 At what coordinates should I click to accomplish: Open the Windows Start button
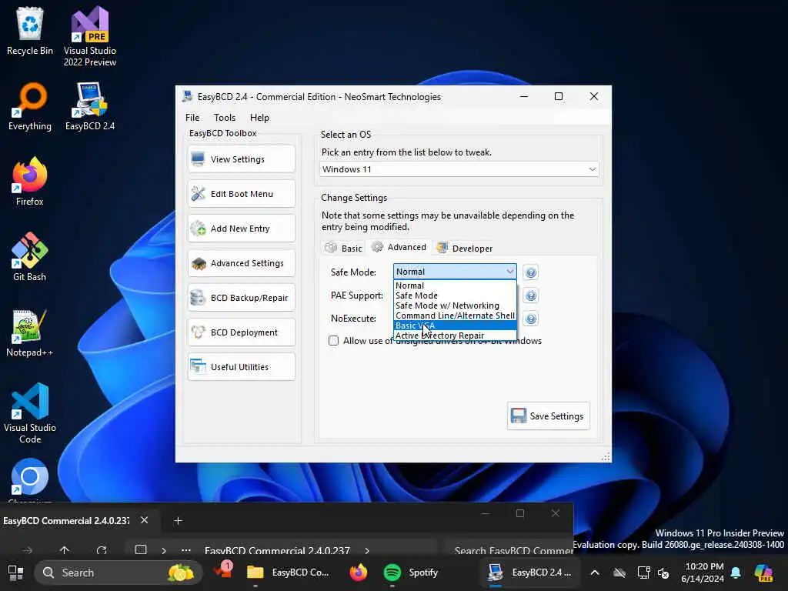15,573
